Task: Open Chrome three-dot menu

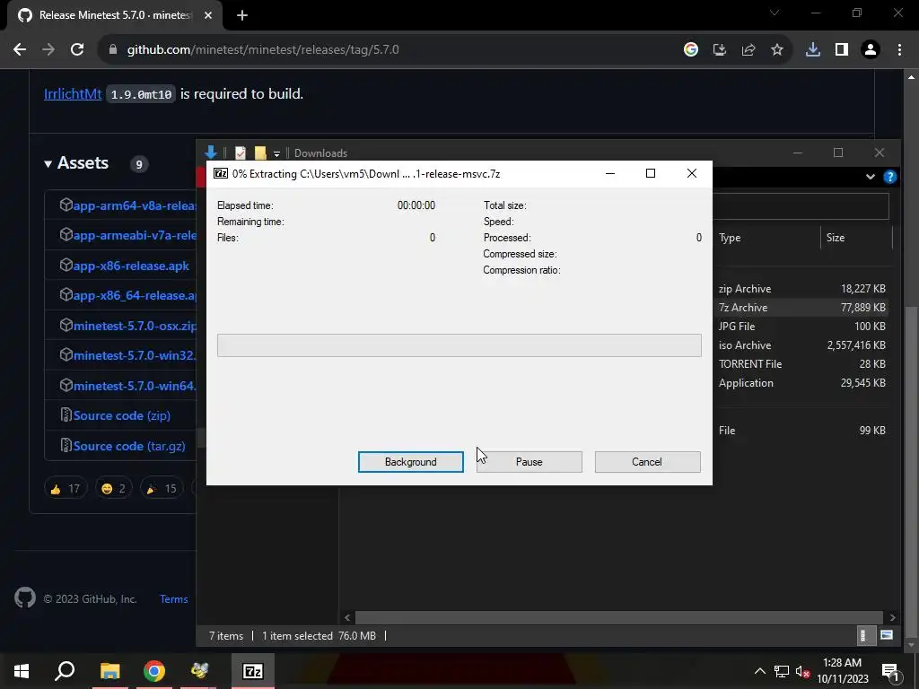Action: pos(899,50)
